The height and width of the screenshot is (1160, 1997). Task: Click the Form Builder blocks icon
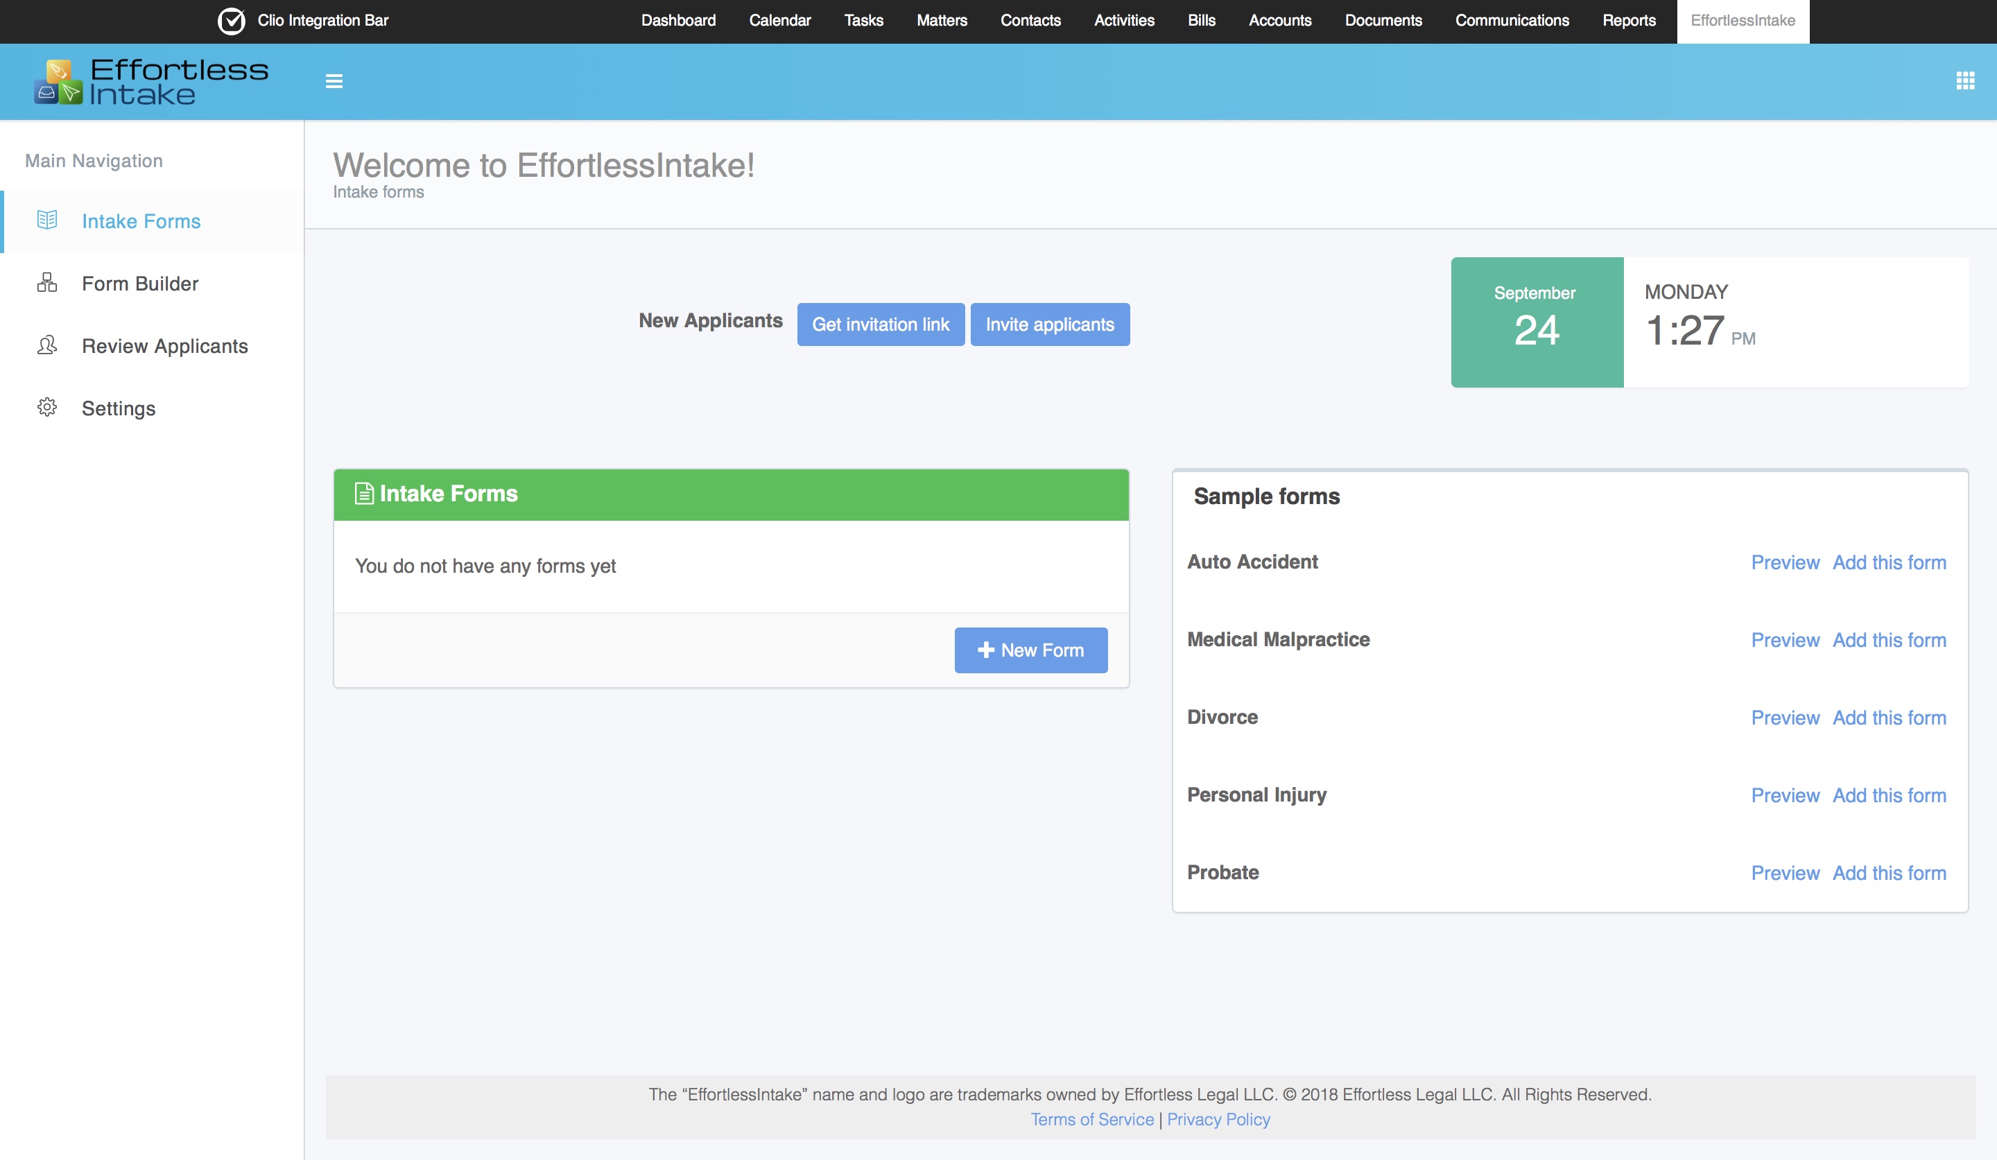coord(46,283)
